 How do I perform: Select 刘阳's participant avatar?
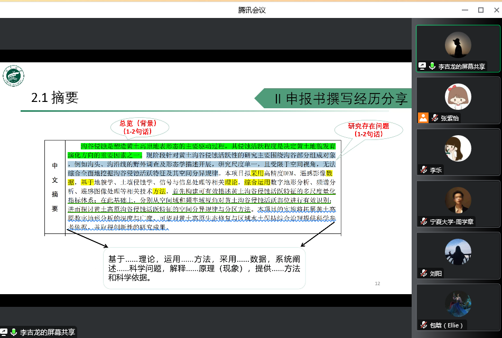[x=458, y=252]
